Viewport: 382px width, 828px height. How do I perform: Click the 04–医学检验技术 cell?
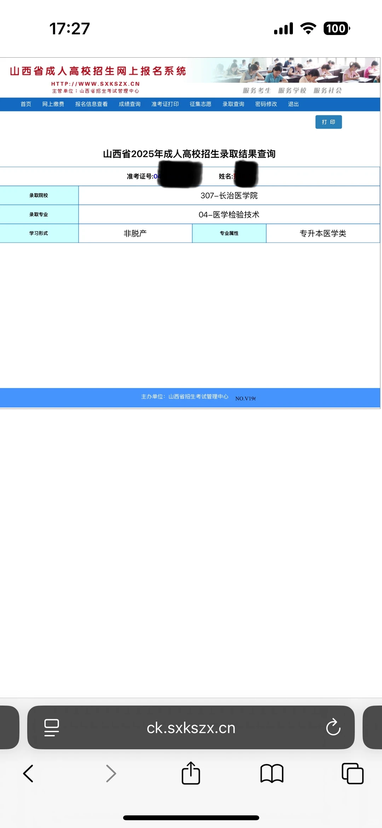pyautogui.click(x=229, y=214)
